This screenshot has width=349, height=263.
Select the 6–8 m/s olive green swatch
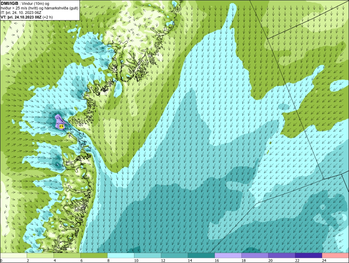pyautogui.click(x=94, y=255)
